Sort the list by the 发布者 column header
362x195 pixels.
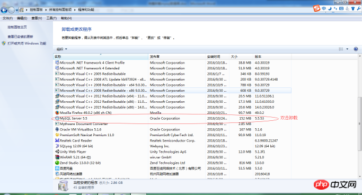coord(176,57)
